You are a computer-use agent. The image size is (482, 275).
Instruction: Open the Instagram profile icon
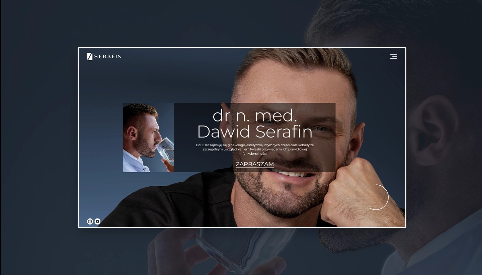tap(90, 221)
